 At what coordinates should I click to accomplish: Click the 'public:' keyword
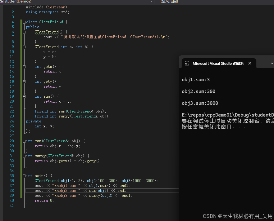coord(33,27)
